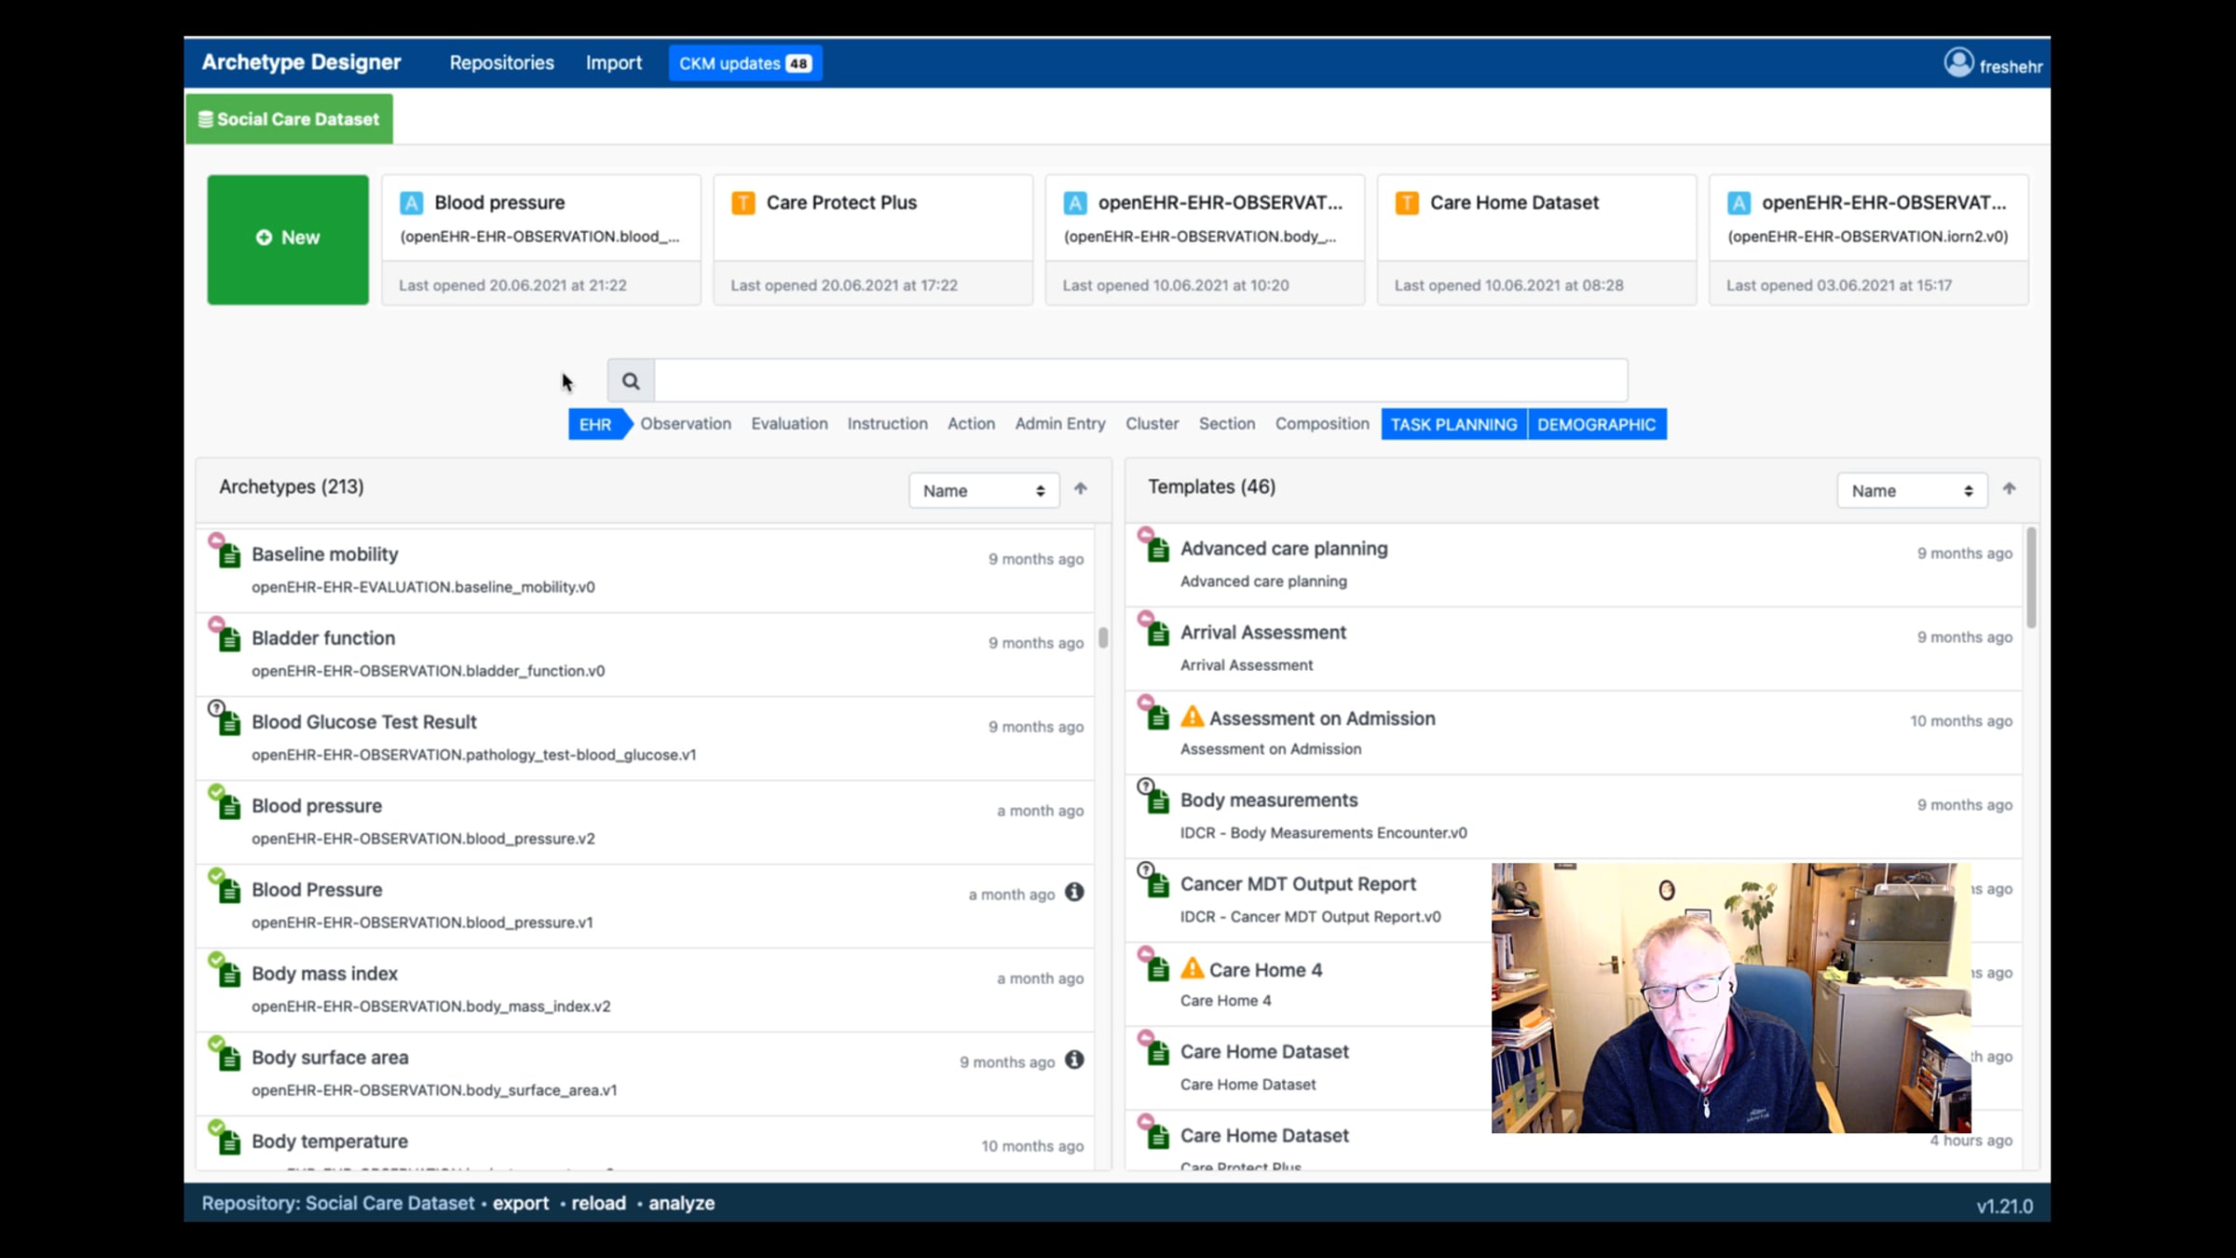Click info icon on Body surface area row

click(x=1074, y=1060)
